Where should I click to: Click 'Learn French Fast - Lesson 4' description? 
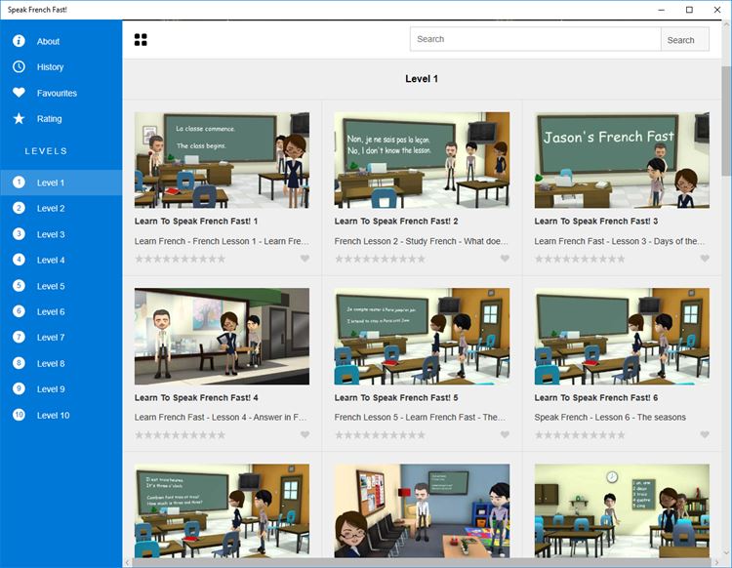(221, 418)
